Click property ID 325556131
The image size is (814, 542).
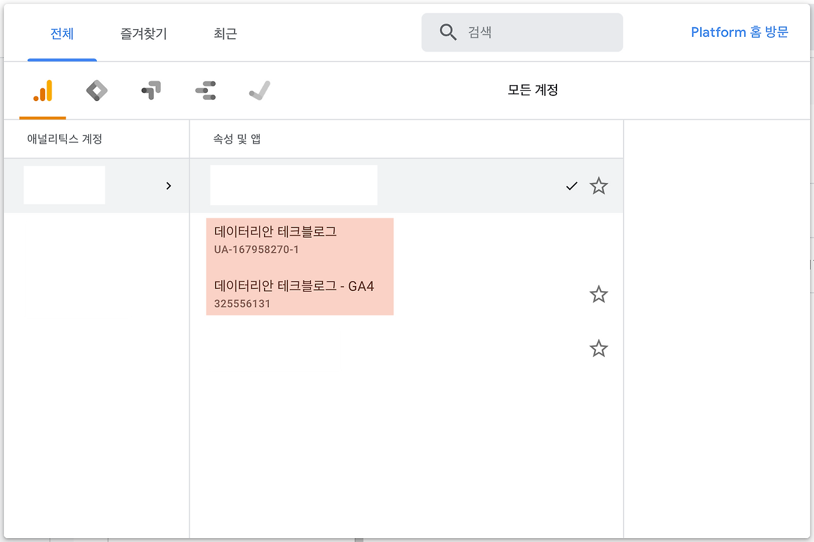242,304
